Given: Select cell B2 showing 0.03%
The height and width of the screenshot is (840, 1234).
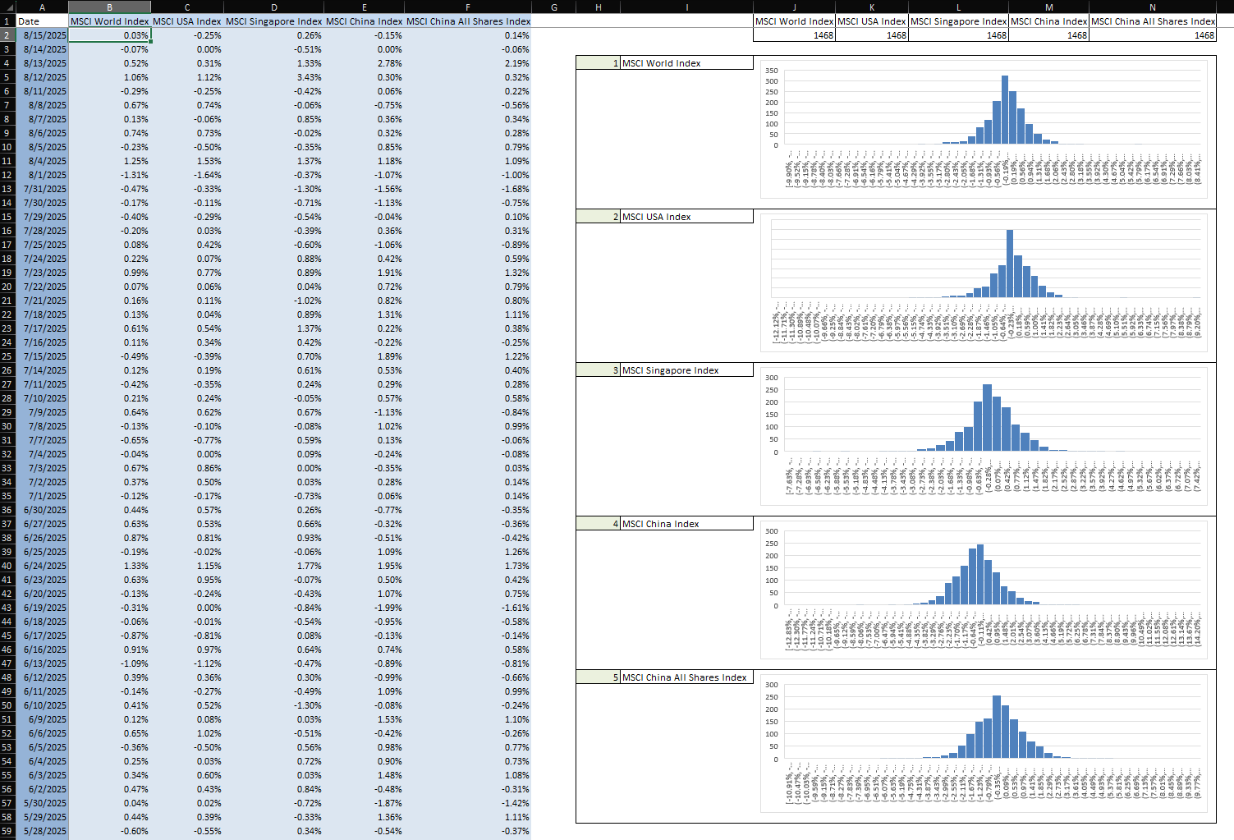Looking at the screenshot, I should tap(110, 35).
